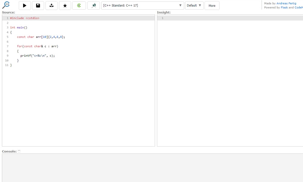Image resolution: width=303 pixels, height=182 pixels.
Task: Click the printf line in source editor
Action: 37,56
